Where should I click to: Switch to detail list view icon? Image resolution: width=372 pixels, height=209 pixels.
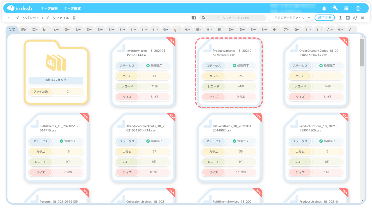point(348,18)
